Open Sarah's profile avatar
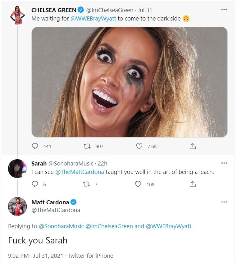This screenshot has width=237, height=263. [17, 169]
